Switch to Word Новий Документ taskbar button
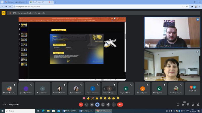The image size is (202, 113). [x=86, y=111]
